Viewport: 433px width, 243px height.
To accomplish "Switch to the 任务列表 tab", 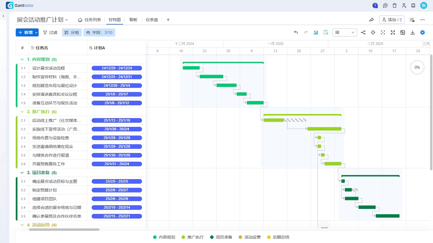I will click(89, 20).
